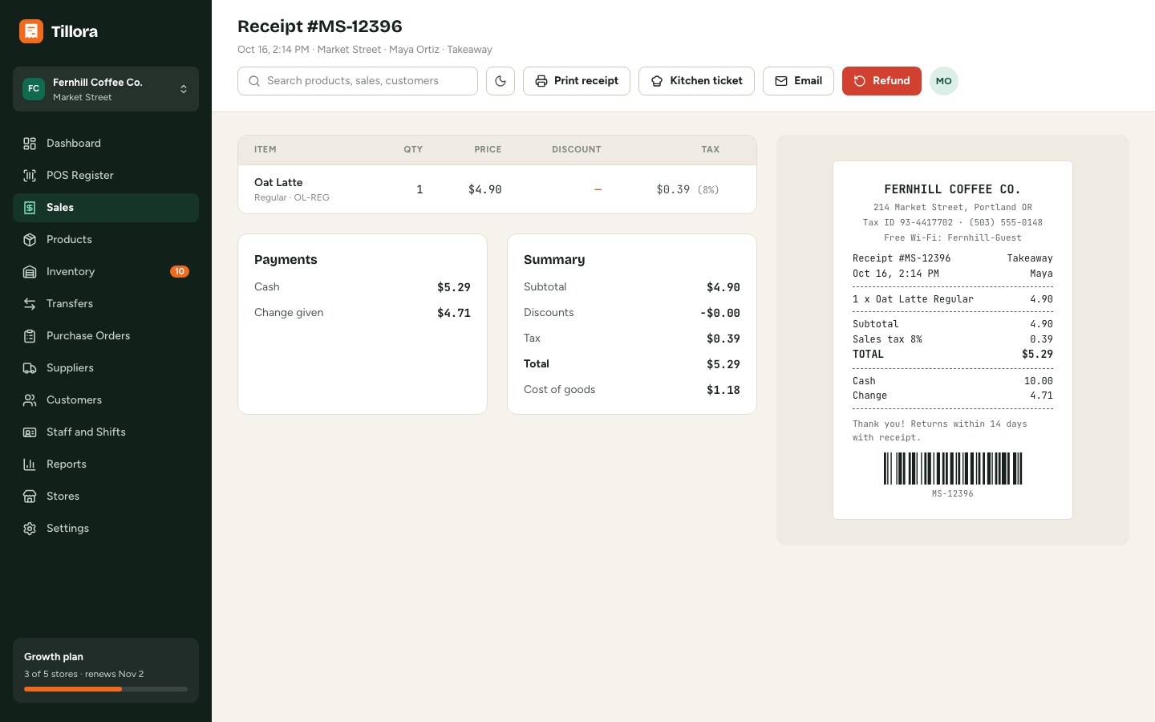Click the Purchase Orders clipboard icon
This screenshot has width=1155, height=722.
pos(30,335)
